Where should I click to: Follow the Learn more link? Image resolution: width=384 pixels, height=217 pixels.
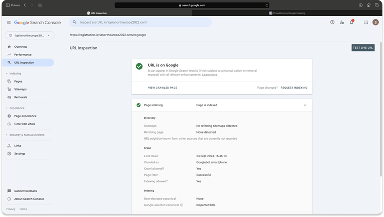[x=210, y=75]
